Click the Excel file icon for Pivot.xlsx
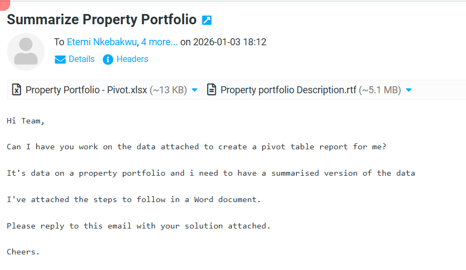Image resolution: width=466 pixels, height=270 pixels. (17, 90)
